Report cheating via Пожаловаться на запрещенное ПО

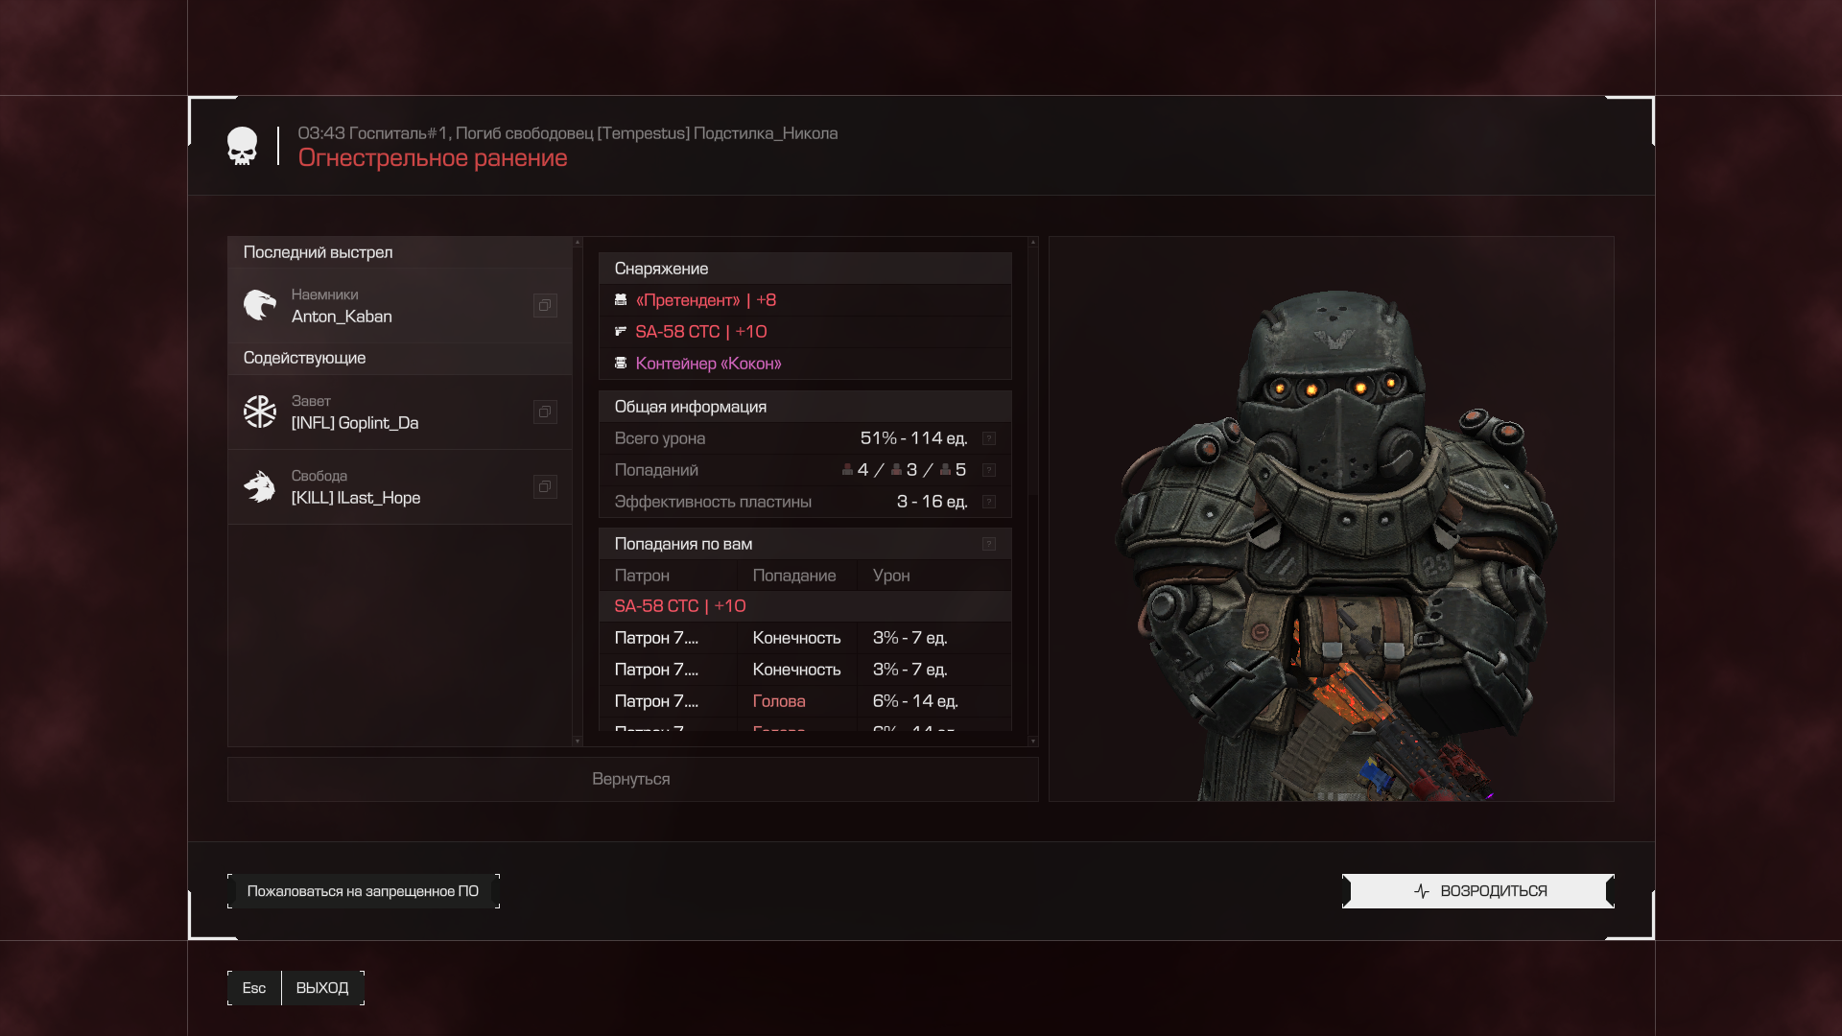363,891
